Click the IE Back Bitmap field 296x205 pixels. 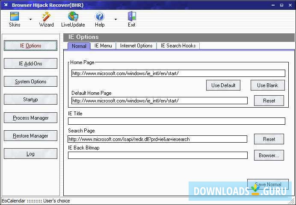click(158, 155)
